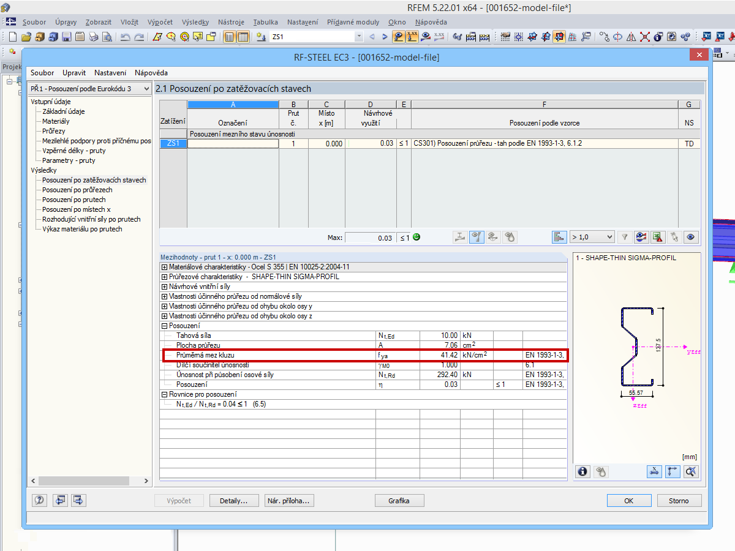Select Výkaz materiálu po prutech item

[x=82, y=229]
